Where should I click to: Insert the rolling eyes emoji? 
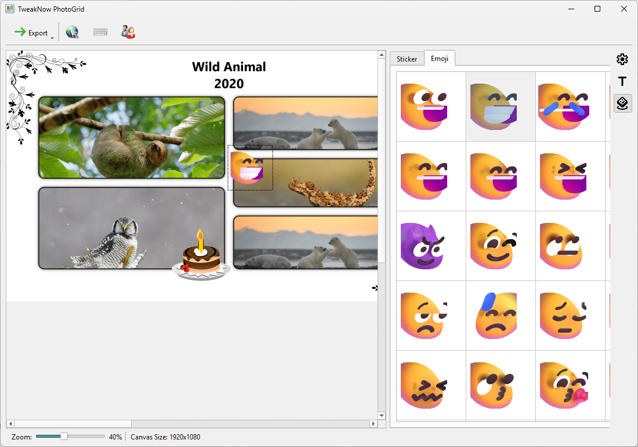[570, 246]
